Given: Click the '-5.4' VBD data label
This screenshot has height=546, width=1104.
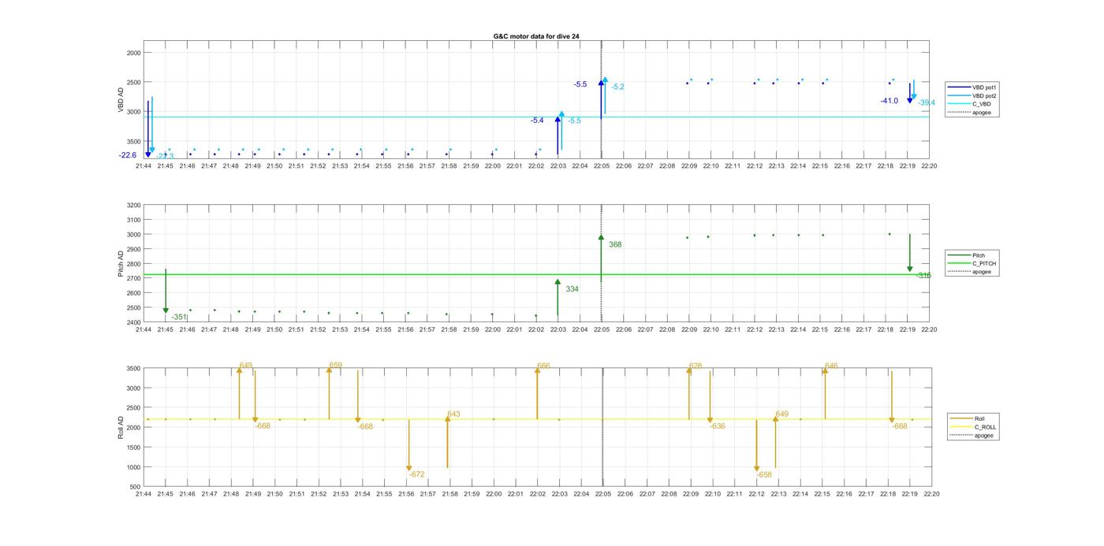Looking at the screenshot, I should click(x=537, y=121).
